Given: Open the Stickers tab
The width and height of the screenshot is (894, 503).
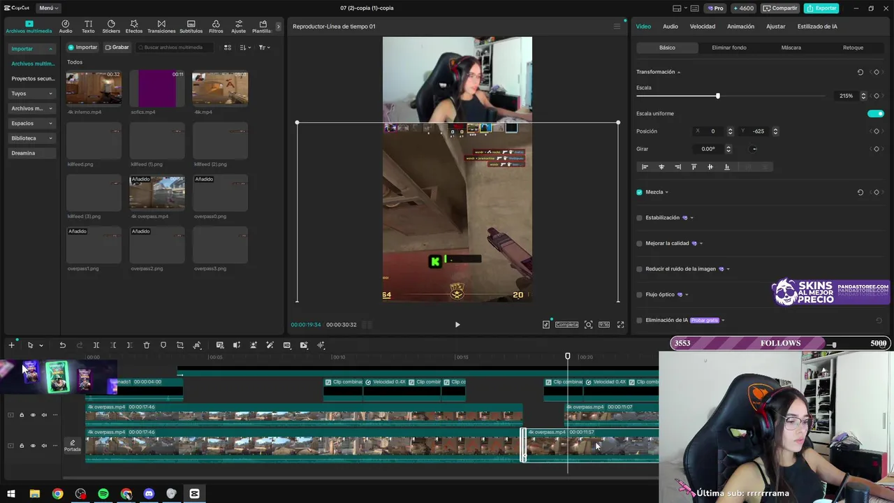Looking at the screenshot, I should click(x=111, y=27).
